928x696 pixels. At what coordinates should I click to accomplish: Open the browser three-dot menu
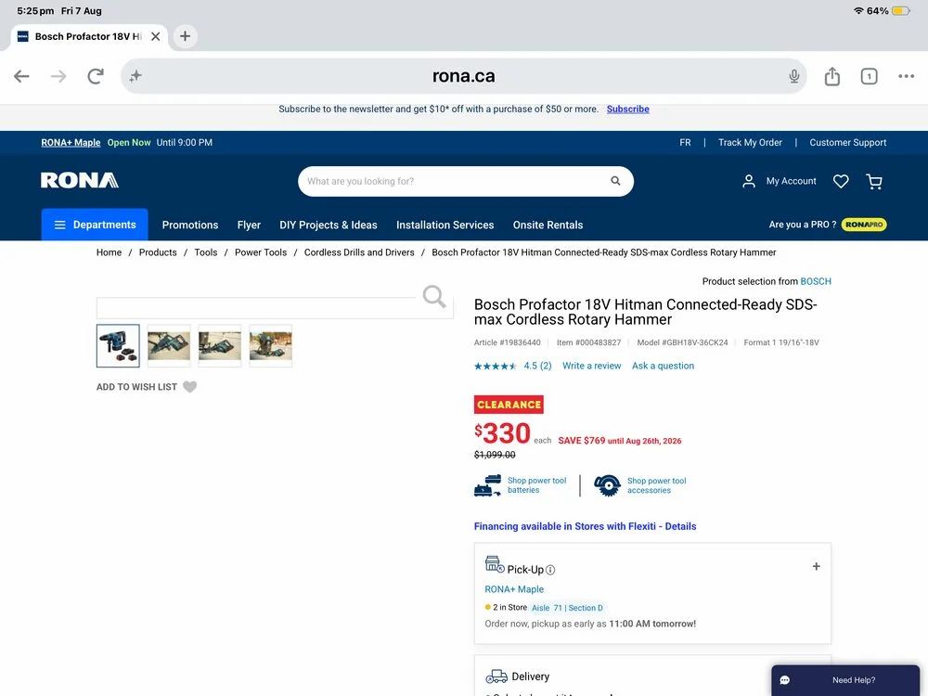click(906, 76)
